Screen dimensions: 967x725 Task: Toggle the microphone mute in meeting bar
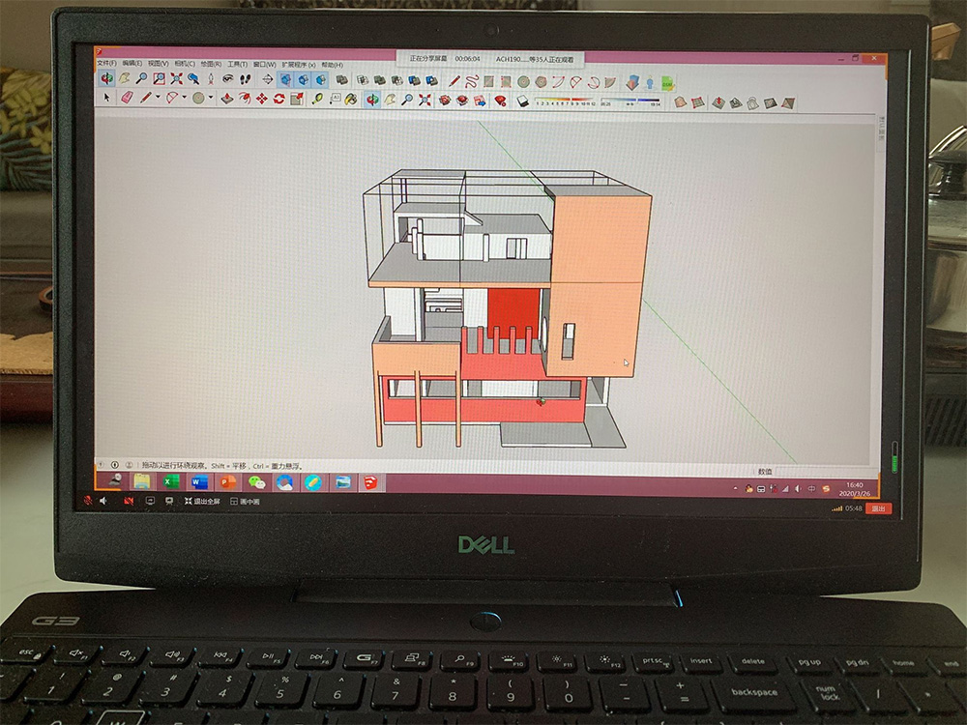pos(88,502)
